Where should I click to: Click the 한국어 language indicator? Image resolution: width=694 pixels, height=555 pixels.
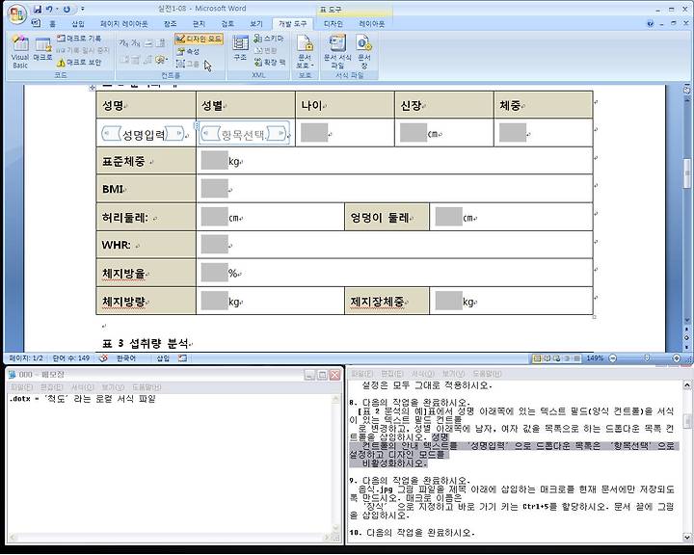pyautogui.click(x=125, y=358)
